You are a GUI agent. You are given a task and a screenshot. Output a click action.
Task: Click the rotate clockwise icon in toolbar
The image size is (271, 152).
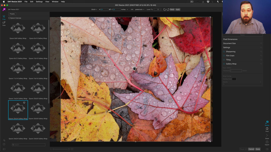168,10
